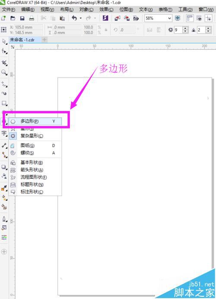
Task: Select the Drop Shadow tool
Action: 4,167
